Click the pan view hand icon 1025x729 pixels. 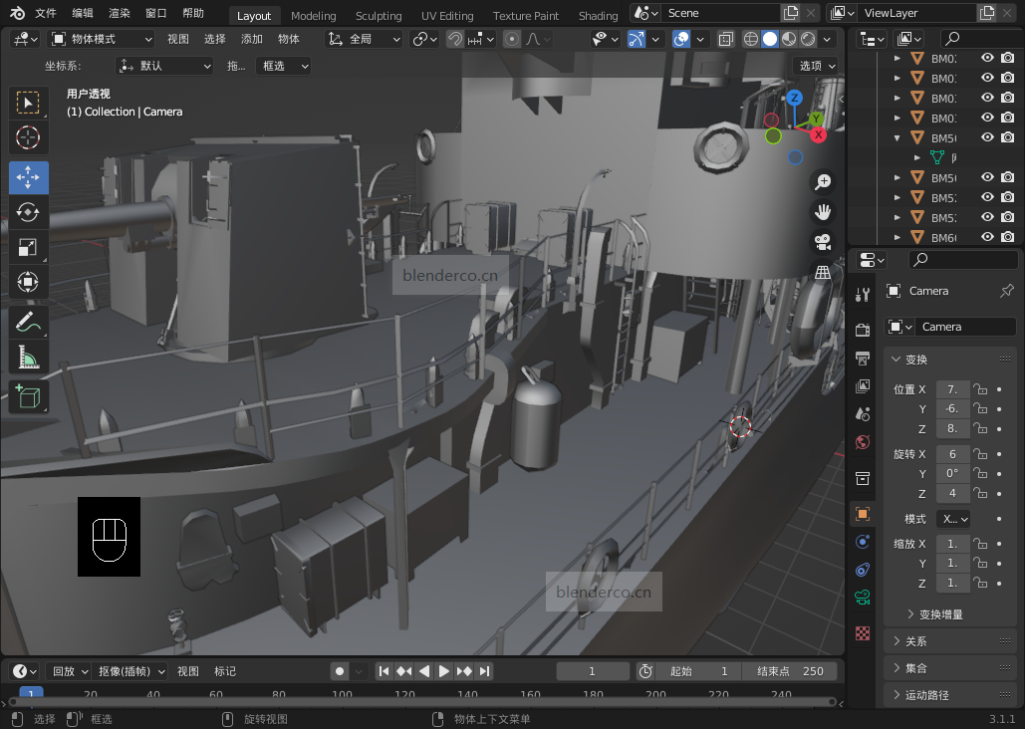[823, 212]
